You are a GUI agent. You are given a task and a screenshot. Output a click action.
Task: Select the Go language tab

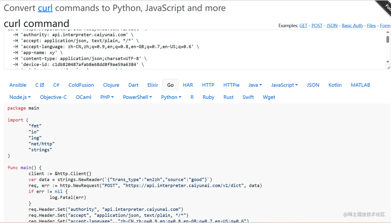pyautogui.click(x=170, y=85)
